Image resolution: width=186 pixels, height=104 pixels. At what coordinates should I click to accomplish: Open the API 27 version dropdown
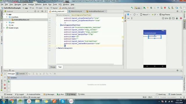click(x=155, y=15)
